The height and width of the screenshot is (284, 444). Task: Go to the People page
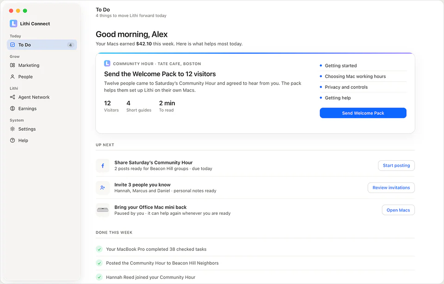42,77
